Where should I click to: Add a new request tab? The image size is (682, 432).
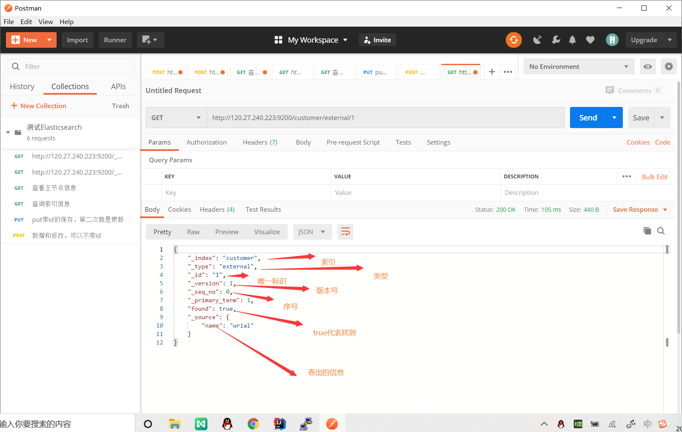click(492, 72)
